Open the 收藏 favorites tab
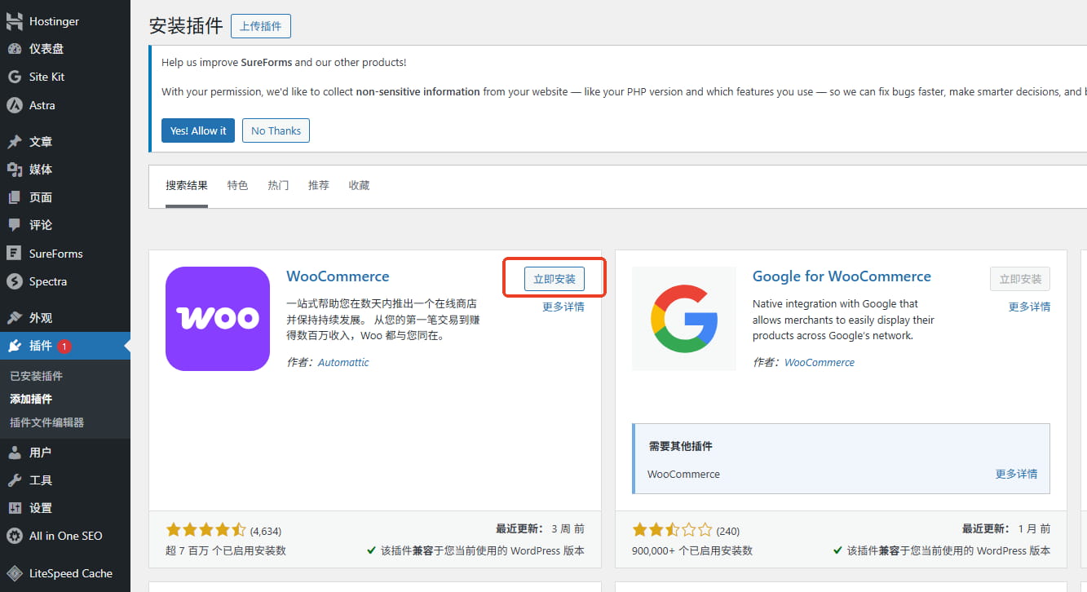 click(359, 186)
